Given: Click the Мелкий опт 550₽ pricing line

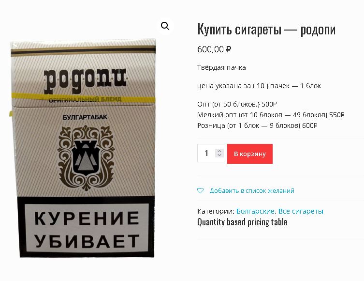Looking at the screenshot, I should pos(271,115).
